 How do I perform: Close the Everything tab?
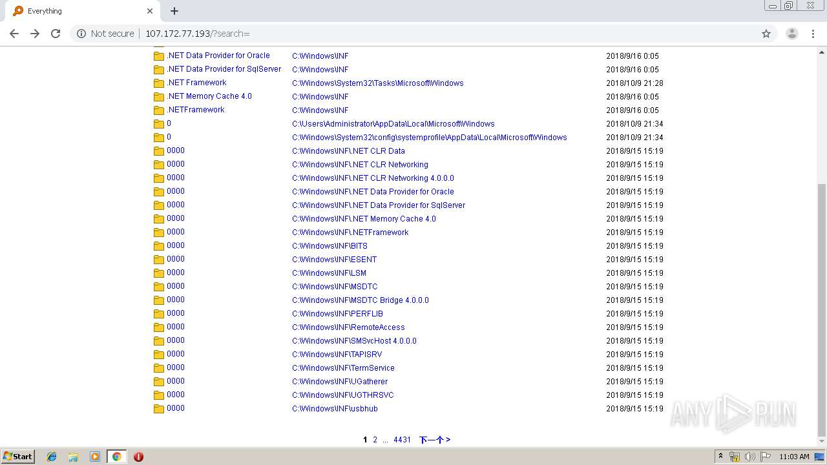click(x=150, y=11)
